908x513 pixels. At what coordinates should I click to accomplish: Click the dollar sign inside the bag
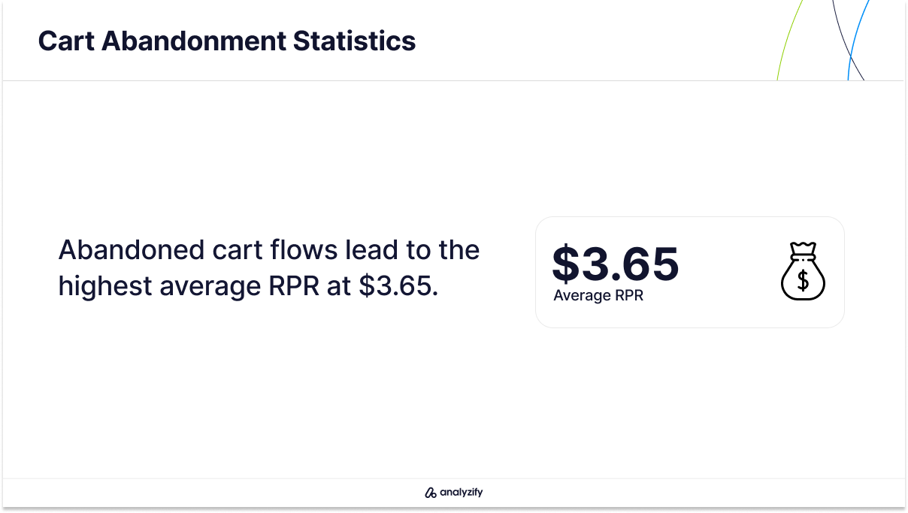(803, 281)
